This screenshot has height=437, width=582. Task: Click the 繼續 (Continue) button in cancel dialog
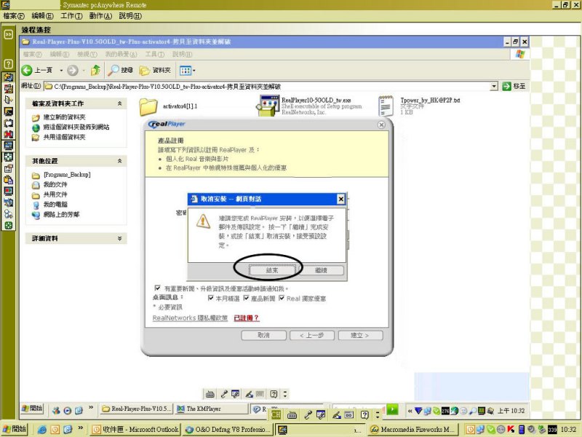tap(321, 270)
